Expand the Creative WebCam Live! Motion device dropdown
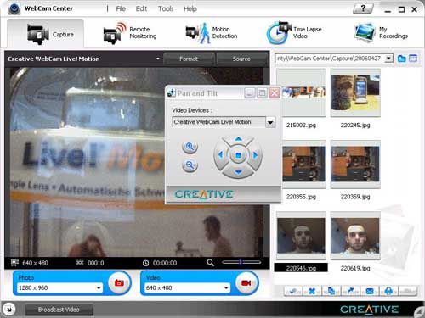This screenshot has height=318, width=425. click(158, 59)
